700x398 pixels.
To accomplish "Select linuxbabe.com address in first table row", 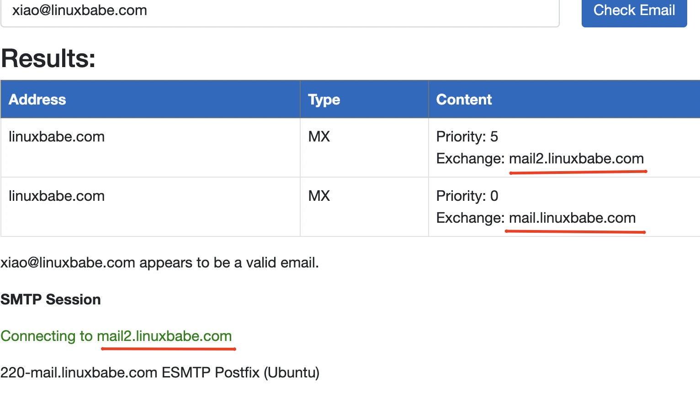I will point(57,136).
